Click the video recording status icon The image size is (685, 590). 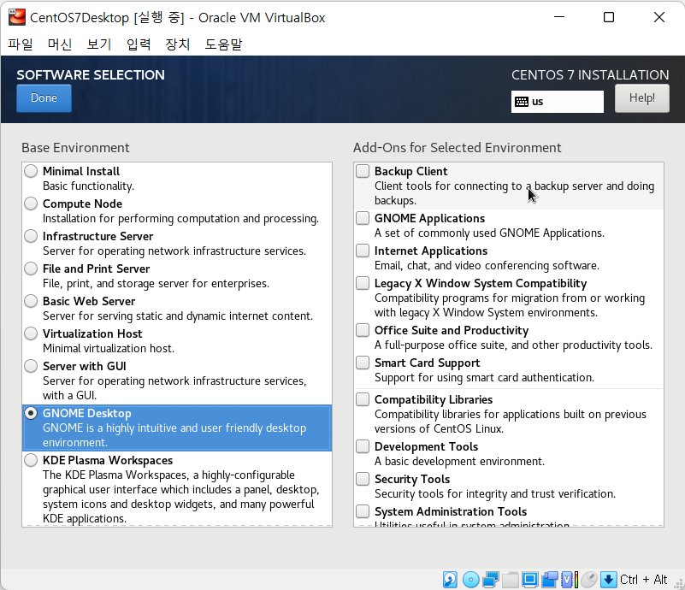point(550,580)
